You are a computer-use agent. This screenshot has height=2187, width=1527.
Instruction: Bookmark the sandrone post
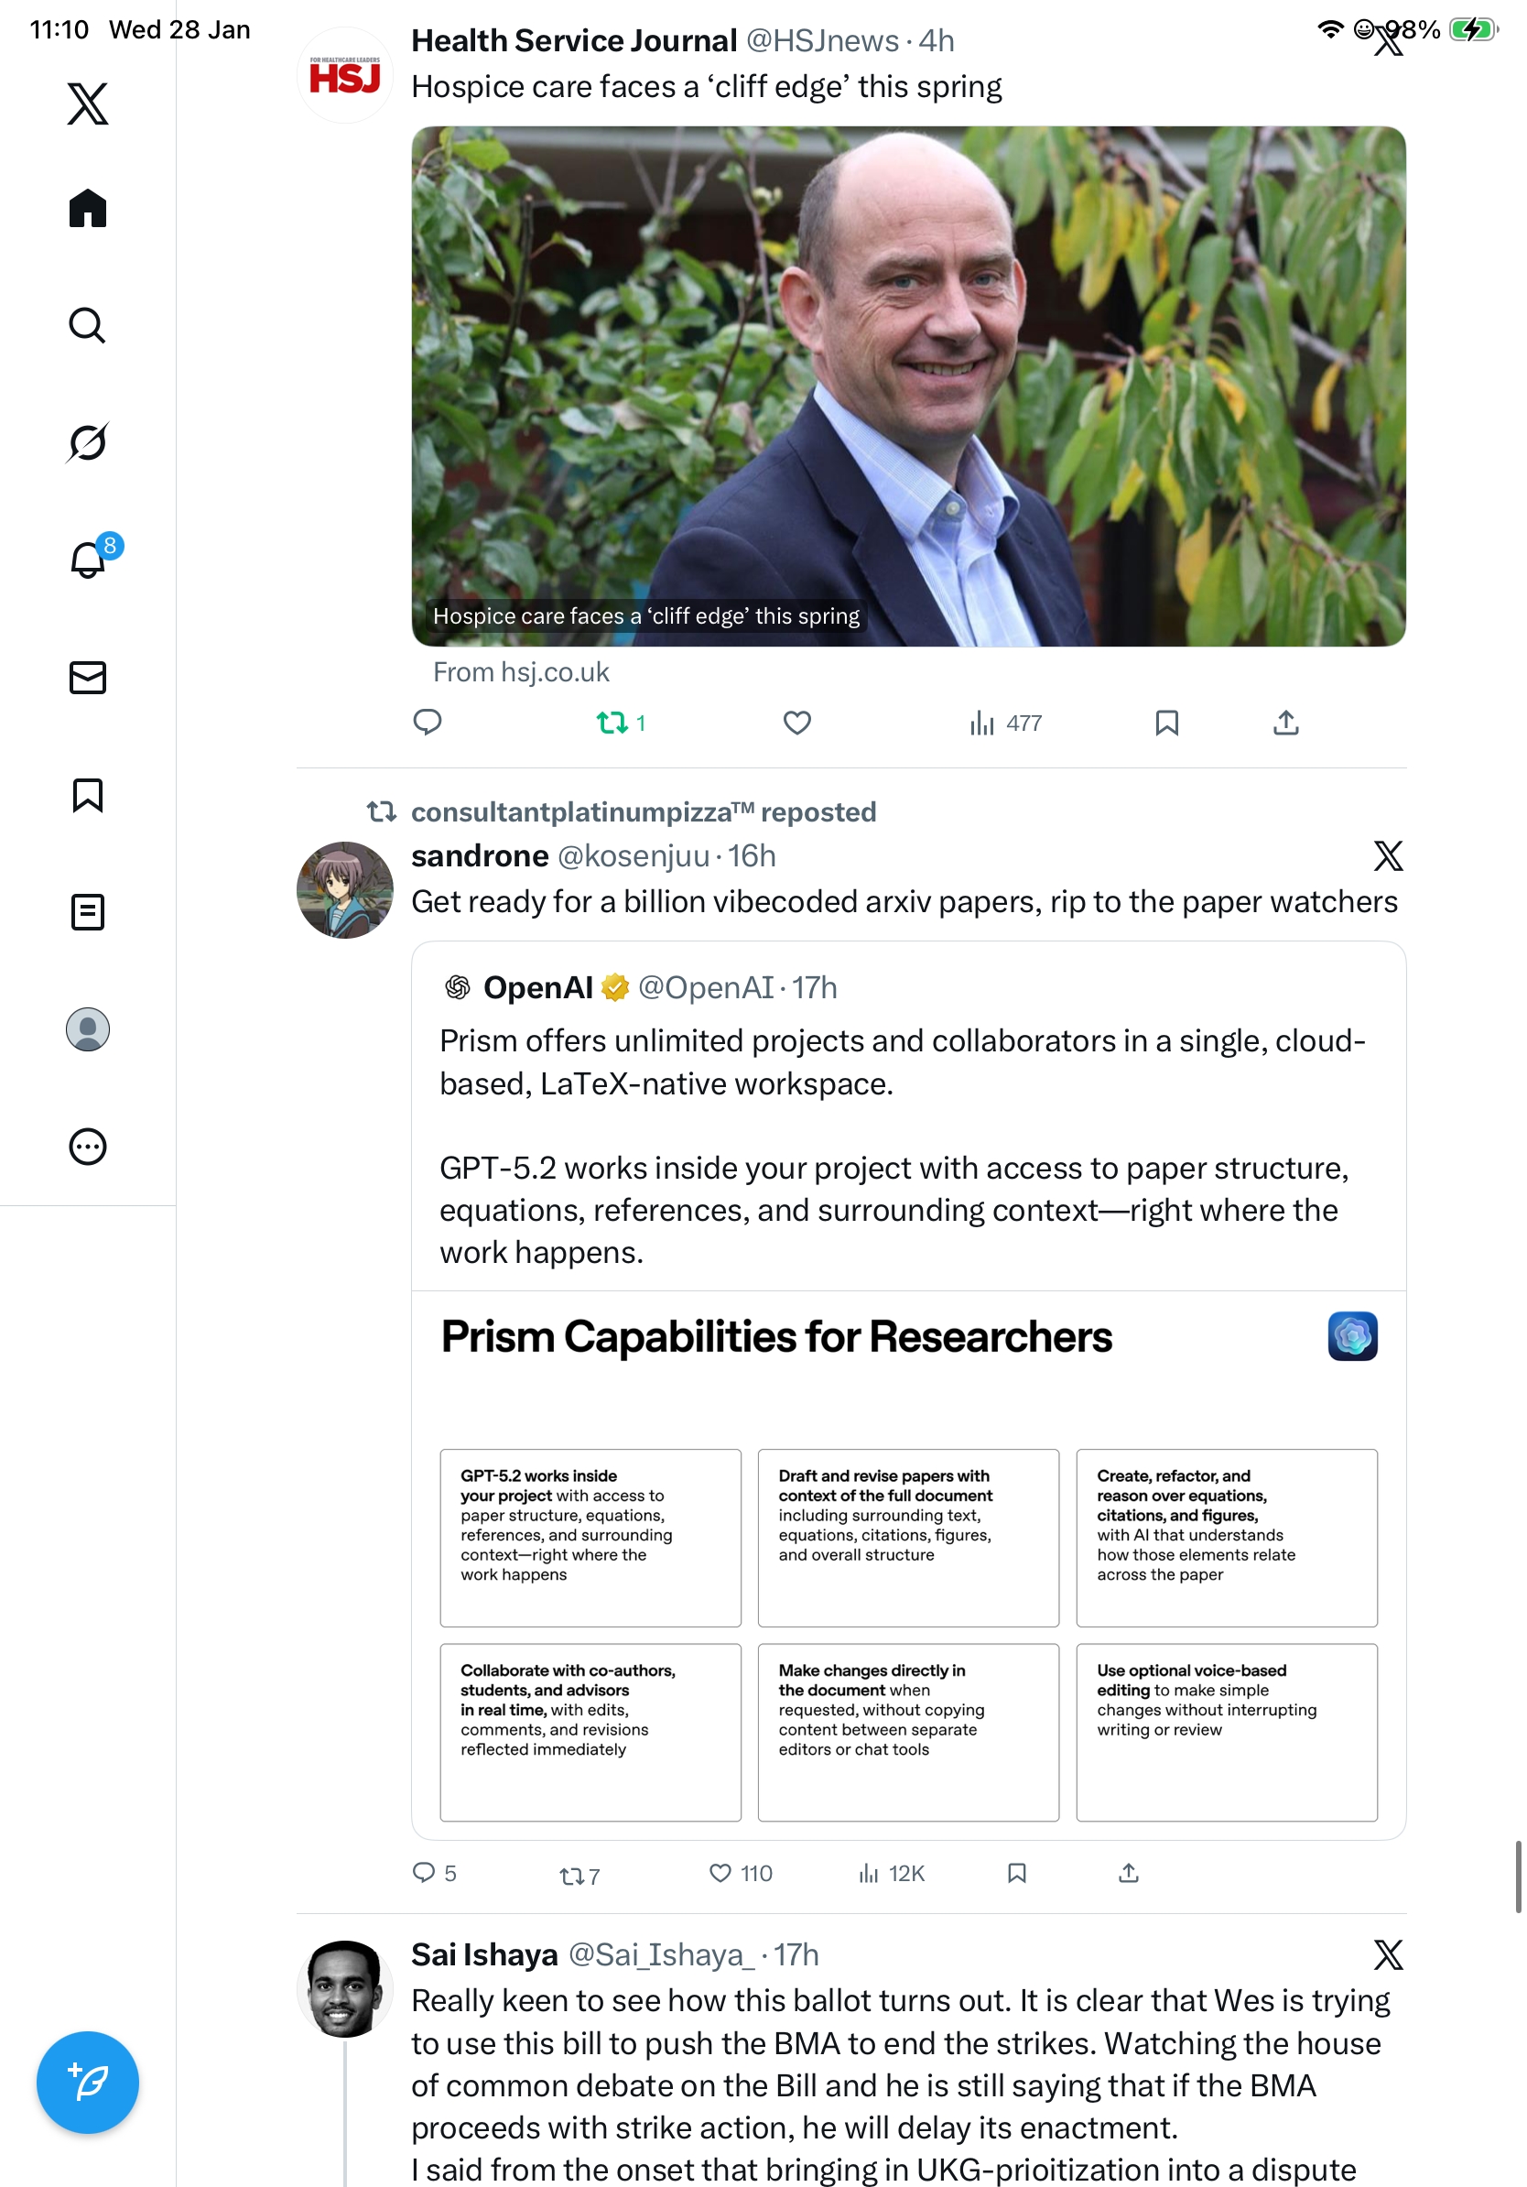(1016, 1873)
